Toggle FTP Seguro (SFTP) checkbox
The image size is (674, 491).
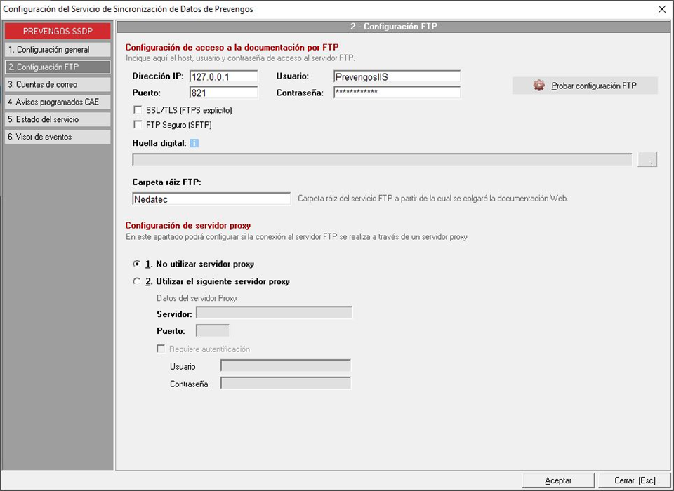(138, 125)
